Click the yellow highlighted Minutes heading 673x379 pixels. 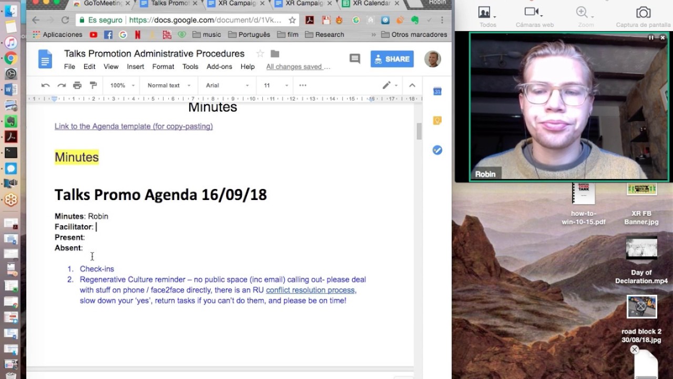coord(77,157)
